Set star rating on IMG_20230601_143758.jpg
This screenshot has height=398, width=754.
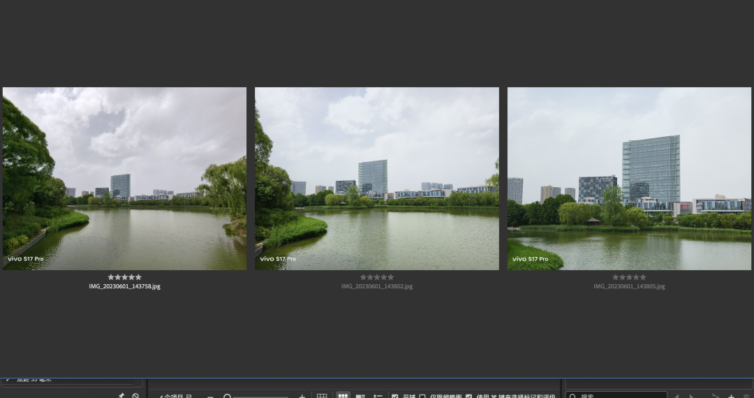click(124, 277)
